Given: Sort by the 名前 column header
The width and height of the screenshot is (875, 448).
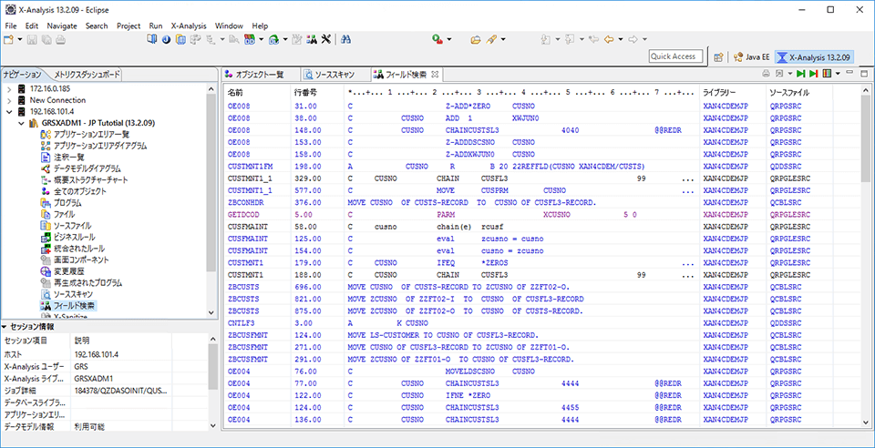Looking at the screenshot, I should pos(256,93).
